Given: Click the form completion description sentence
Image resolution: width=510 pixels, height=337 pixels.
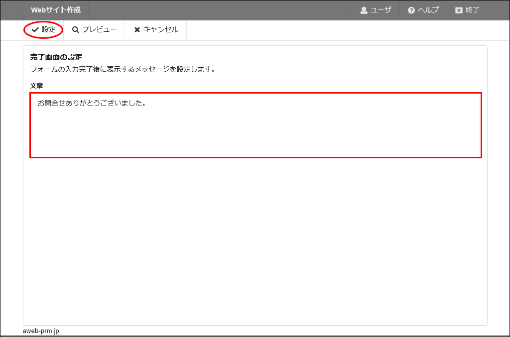Looking at the screenshot, I should tap(123, 69).
